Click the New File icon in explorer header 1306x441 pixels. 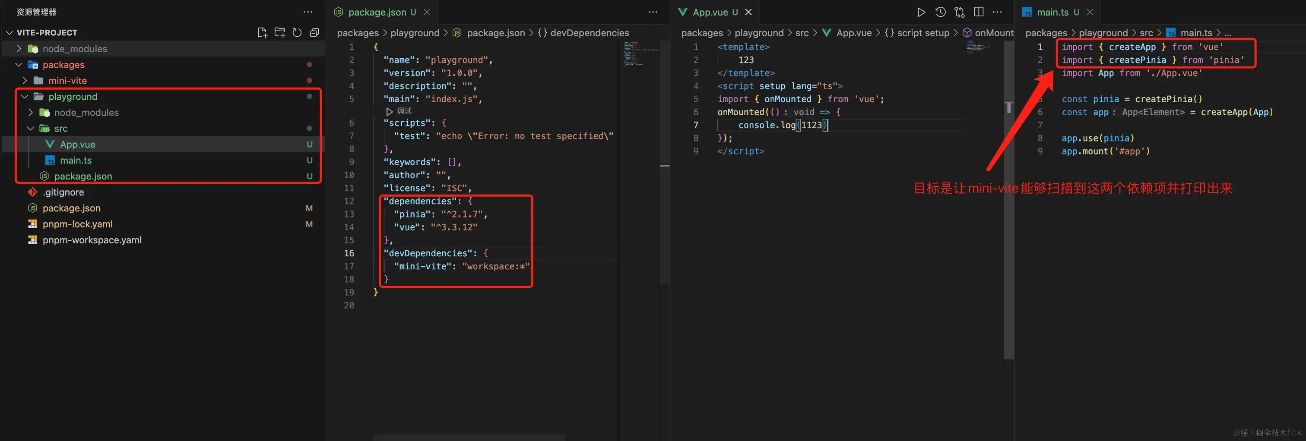[x=262, y=33]
